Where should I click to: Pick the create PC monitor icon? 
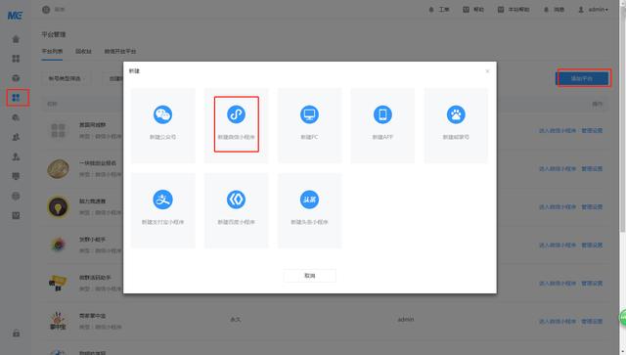tap(309, 114)
